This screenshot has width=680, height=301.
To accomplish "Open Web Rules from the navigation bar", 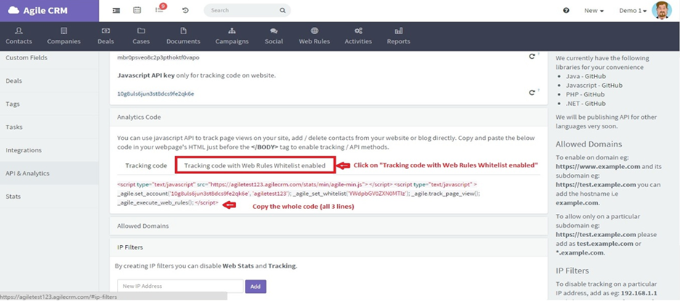I will point(315,36).
